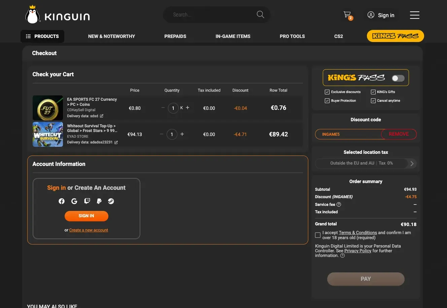
Task: Click the Service fee help icon
Action: 339,204
